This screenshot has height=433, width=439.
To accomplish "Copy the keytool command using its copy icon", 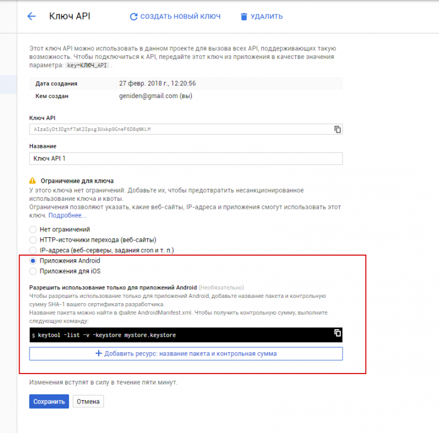I will click(x=337, y=333).
